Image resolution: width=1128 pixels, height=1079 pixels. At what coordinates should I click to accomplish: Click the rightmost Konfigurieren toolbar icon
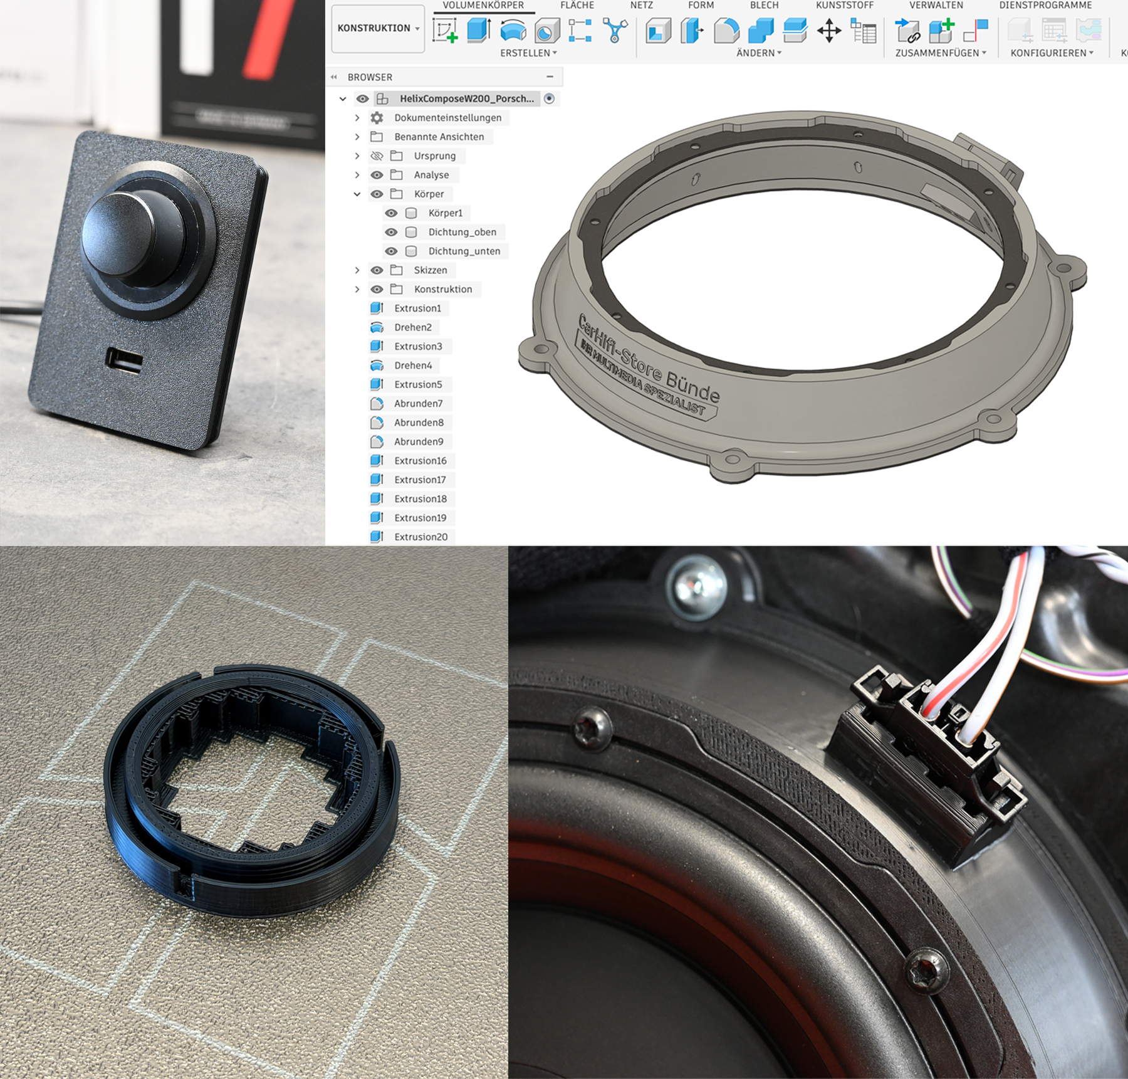coord(1089,31)
